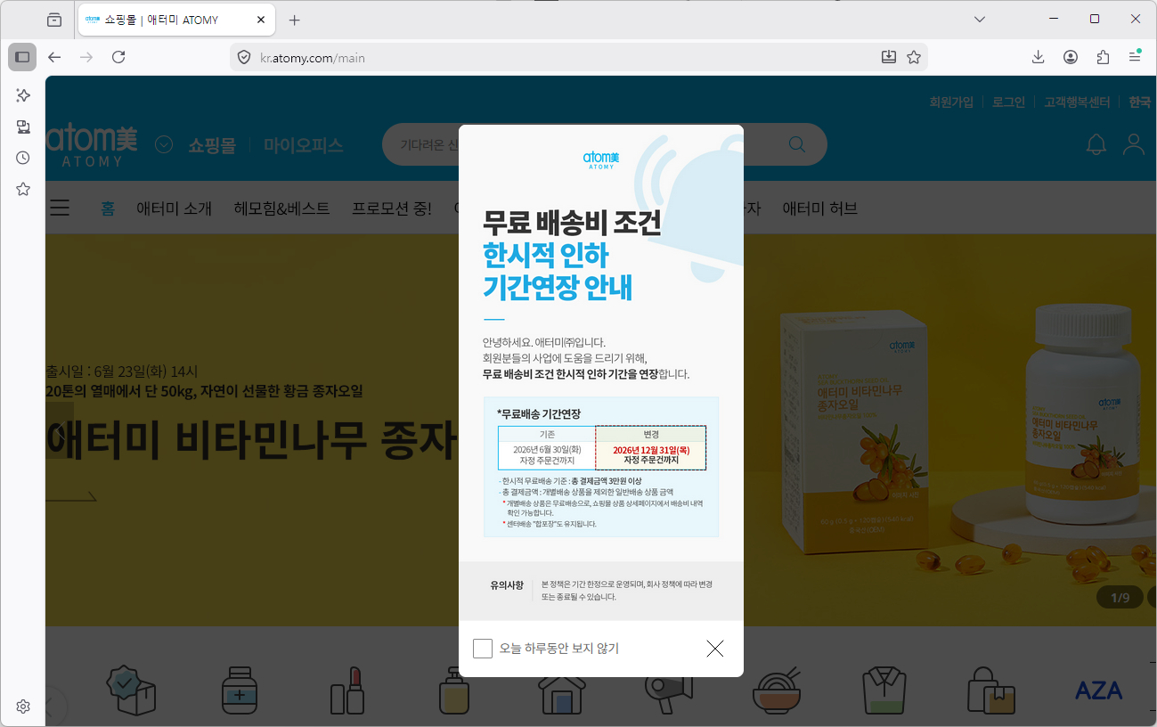Click the shopping bag category icon
Image resolution: width=1157 pixels, height=727 pixels.
pos(991,690)
